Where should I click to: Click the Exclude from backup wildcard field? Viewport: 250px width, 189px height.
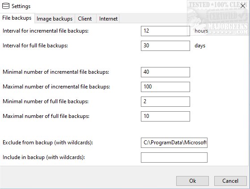point(174,143)
